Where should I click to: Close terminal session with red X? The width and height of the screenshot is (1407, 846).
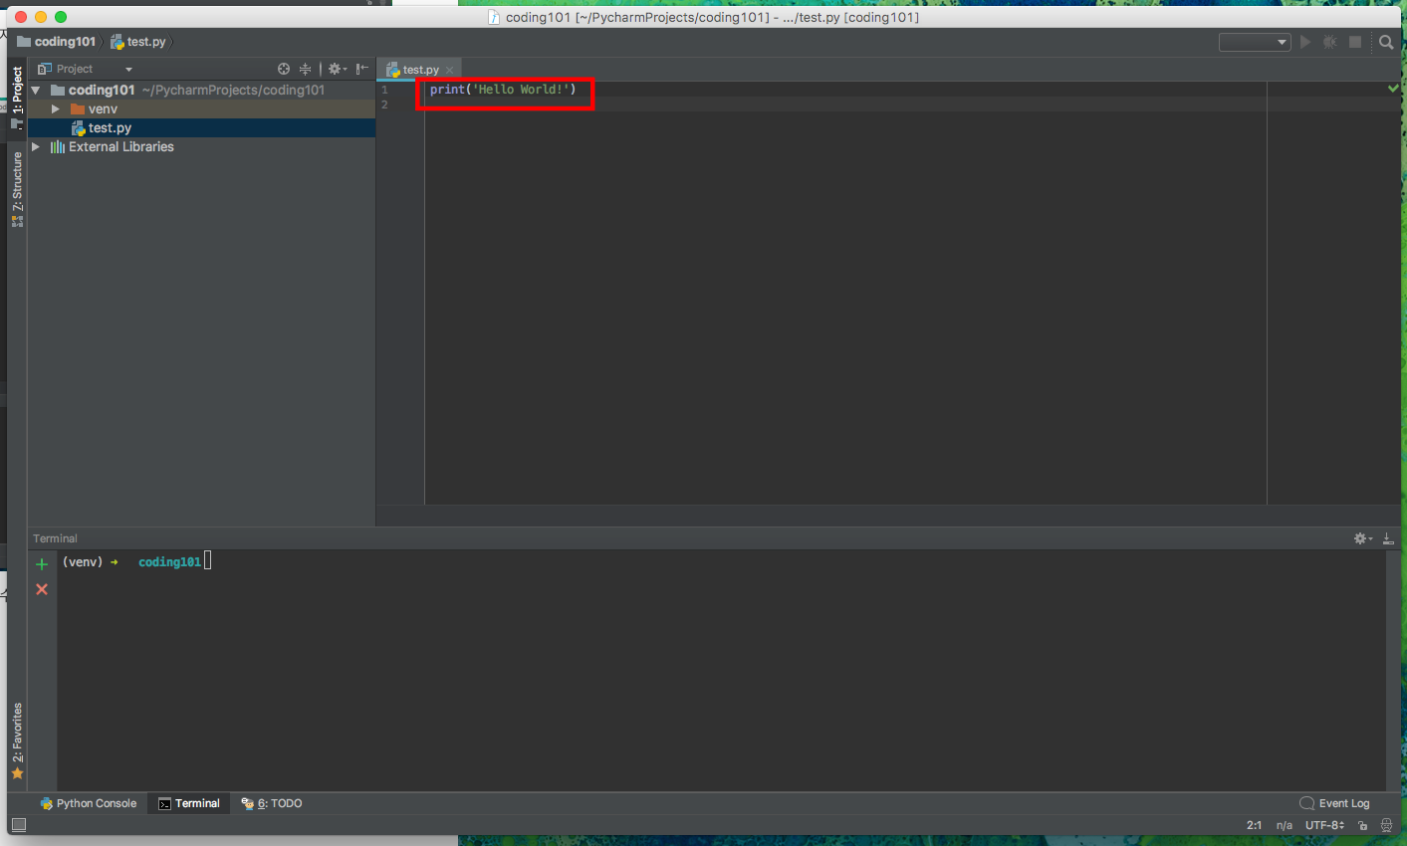[42, 589]
